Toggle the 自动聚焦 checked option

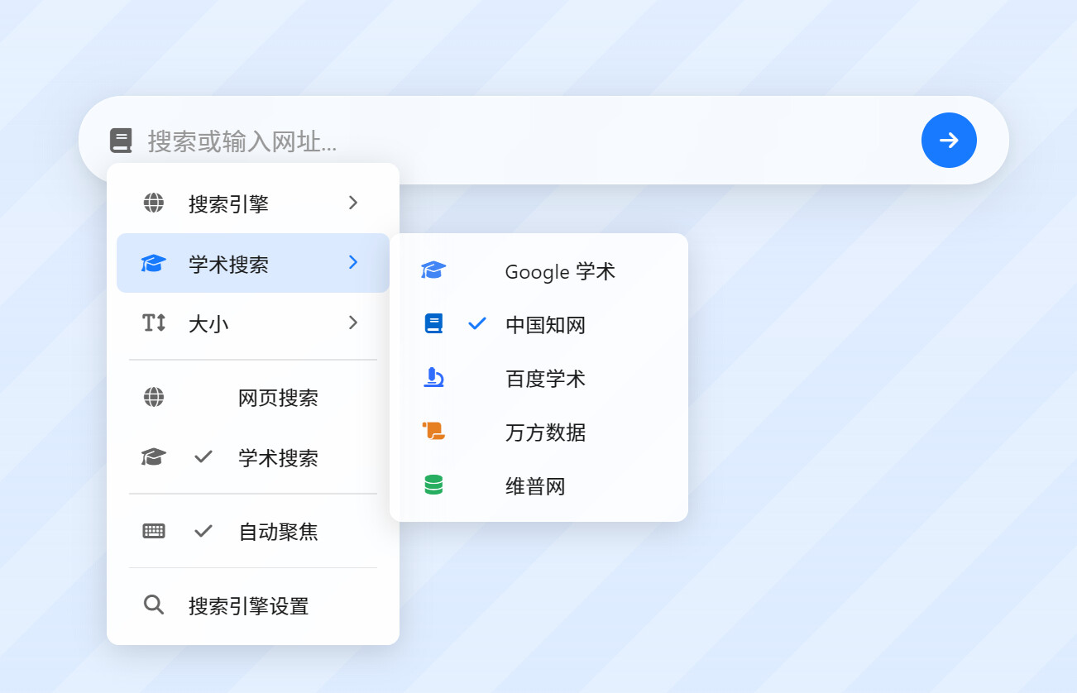253,531
